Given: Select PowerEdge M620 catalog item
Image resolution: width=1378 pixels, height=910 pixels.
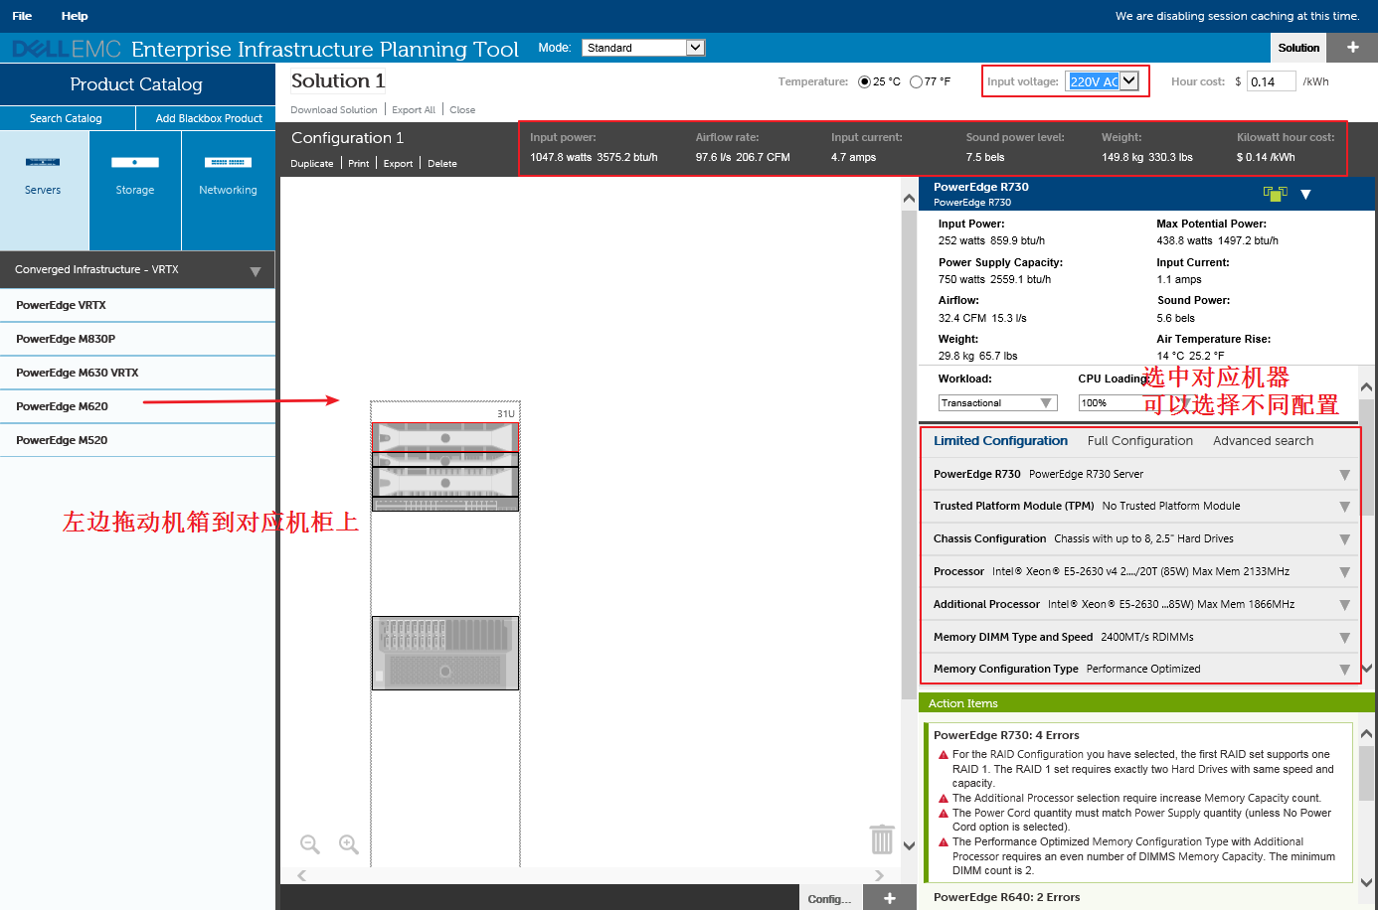Looking at the screenshot, I should 137,406.
